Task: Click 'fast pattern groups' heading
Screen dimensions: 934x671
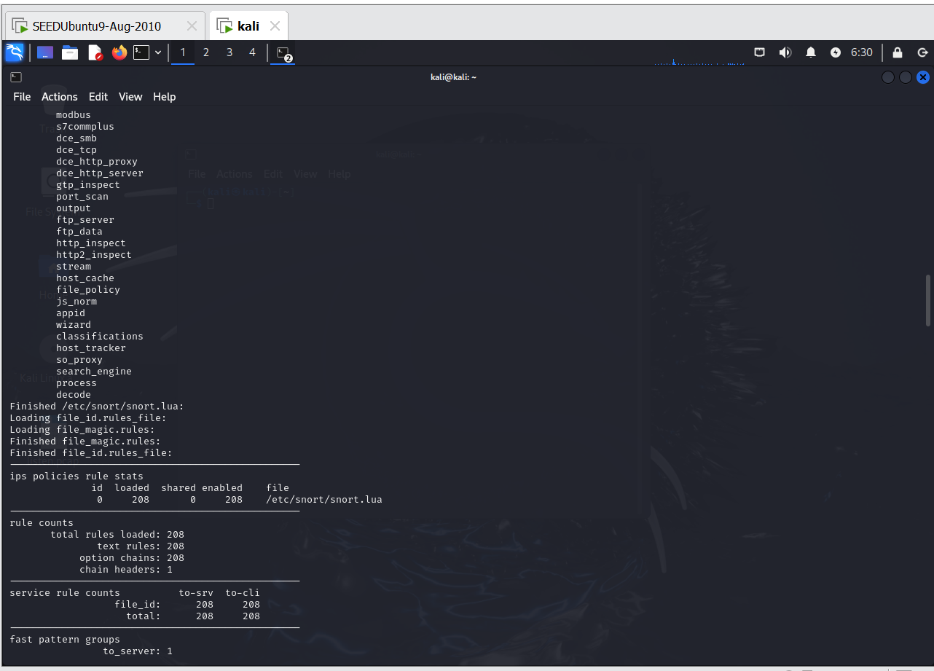Action: point(65,640)
